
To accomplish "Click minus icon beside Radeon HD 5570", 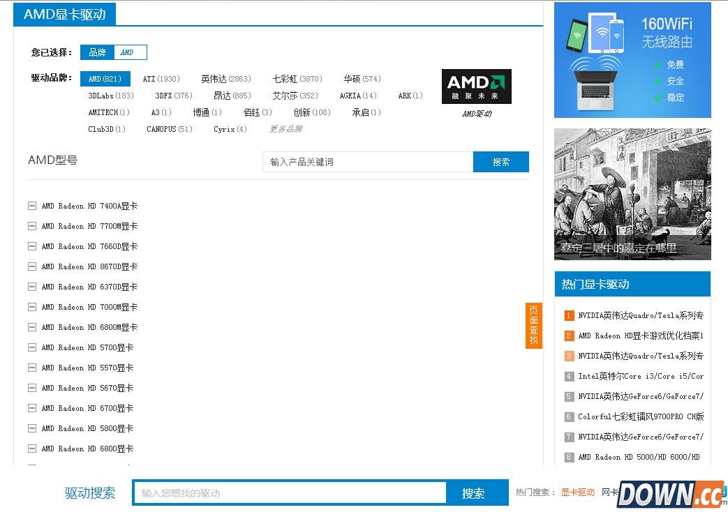I will pos(31,368).
